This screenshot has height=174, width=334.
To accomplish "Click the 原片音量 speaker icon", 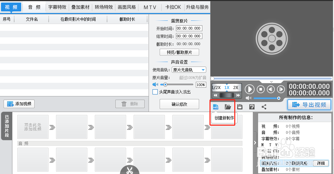I will click(x=155, y=84).
